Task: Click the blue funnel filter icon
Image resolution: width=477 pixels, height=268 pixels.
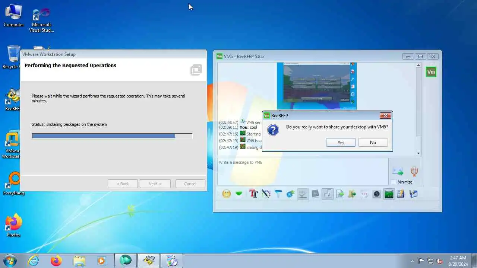Action: pos(278,194)
